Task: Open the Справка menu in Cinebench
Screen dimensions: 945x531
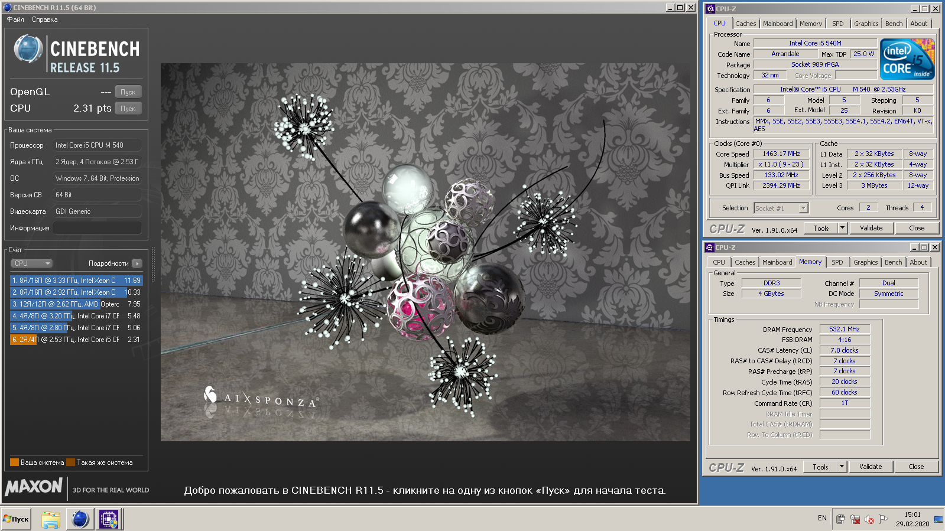Action: point(44,19)
